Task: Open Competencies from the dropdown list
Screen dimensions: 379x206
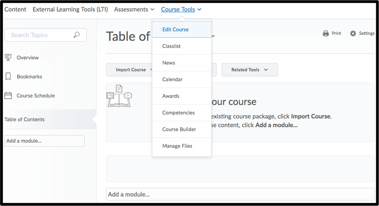Action: pyautogui.click(x=178, y=113)
